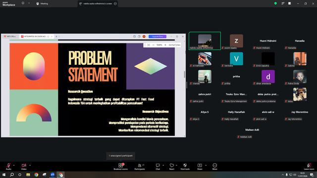
Task: Zoom in with the plus button in WPS
Action: click(165, 45)
